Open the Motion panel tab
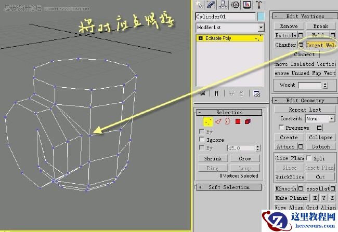The width and height of the screenshot is (338, 232). pos(235,4)
